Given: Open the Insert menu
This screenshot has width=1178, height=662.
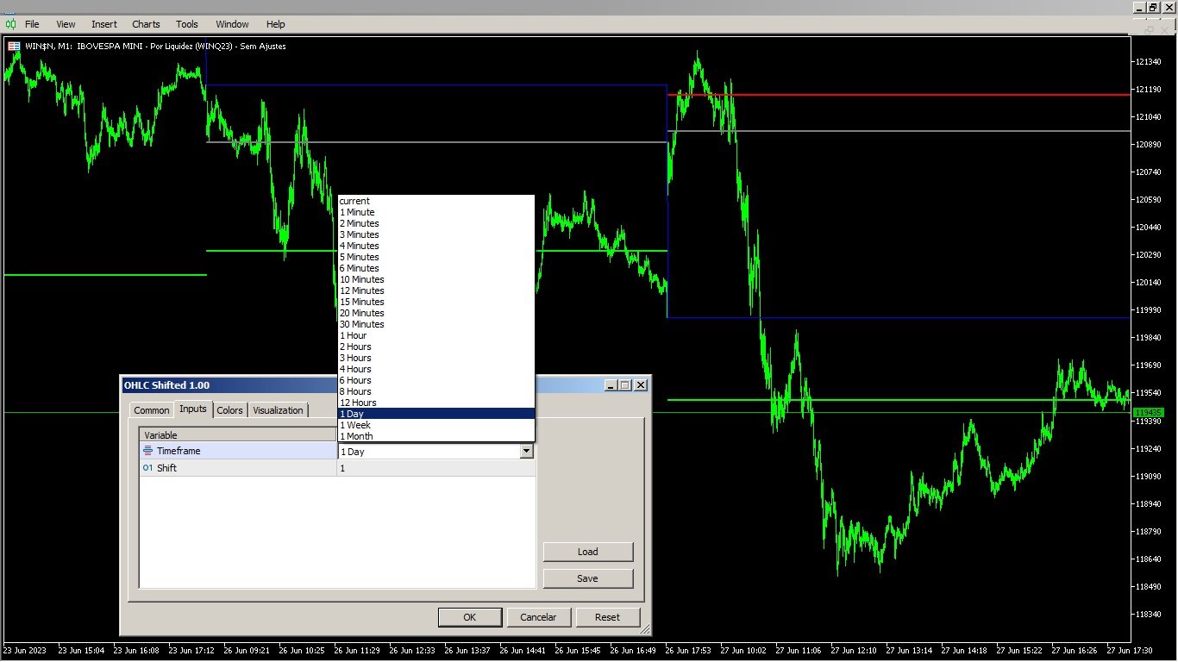Looking at the screenshot, I should (x=103, y=24).
